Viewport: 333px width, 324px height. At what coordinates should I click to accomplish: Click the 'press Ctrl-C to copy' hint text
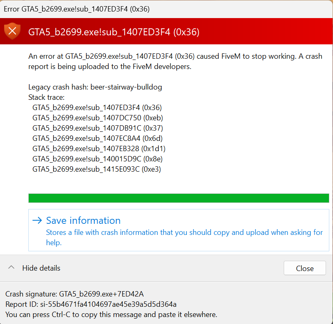[x=111, y=315]
